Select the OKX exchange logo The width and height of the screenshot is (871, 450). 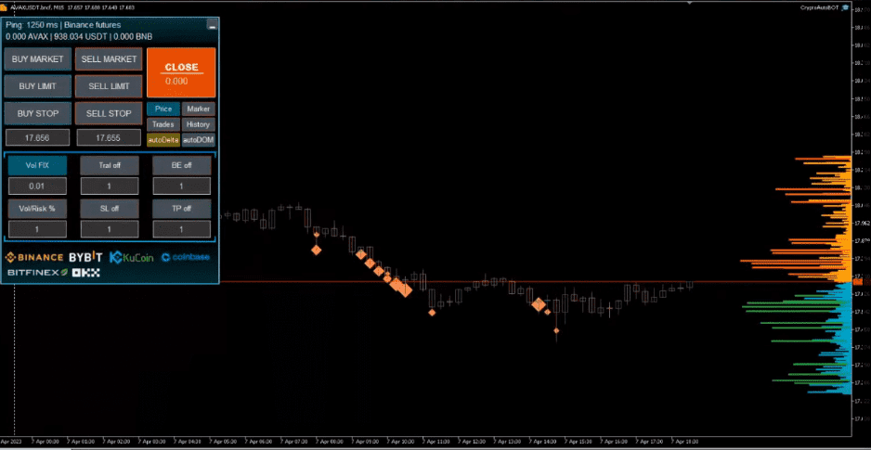[x=86, y=273]
